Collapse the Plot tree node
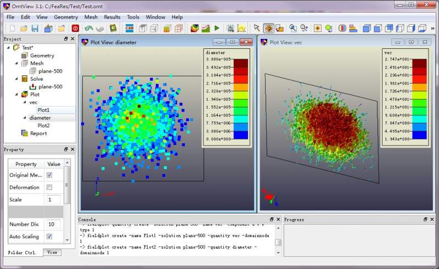439x269 pixels. 17,94
